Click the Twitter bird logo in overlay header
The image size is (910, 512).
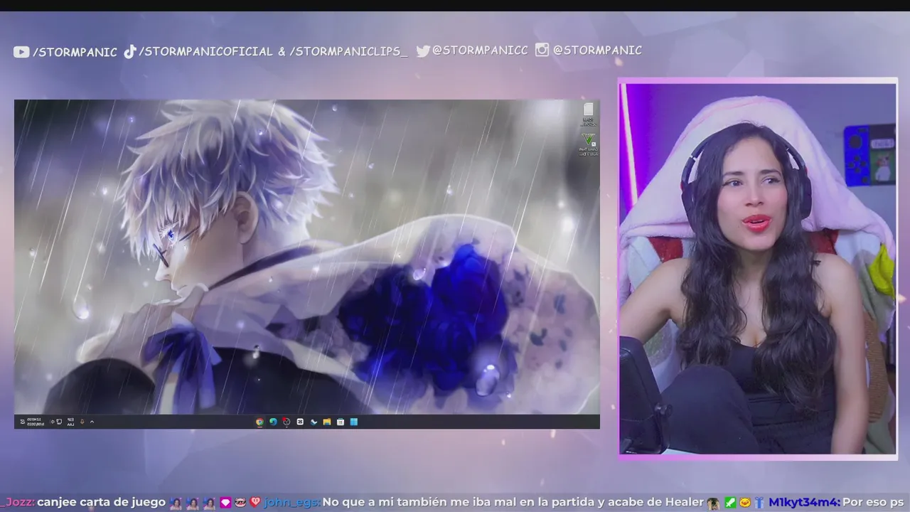click(x=423, y=51)
